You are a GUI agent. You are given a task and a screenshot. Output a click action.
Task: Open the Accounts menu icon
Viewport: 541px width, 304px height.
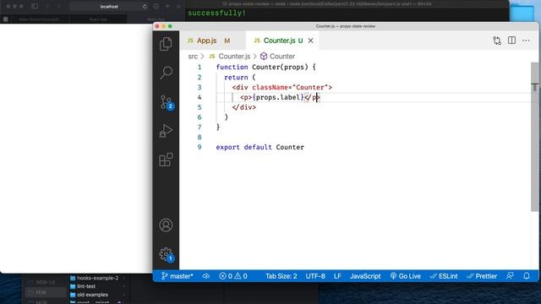point(166,225)
